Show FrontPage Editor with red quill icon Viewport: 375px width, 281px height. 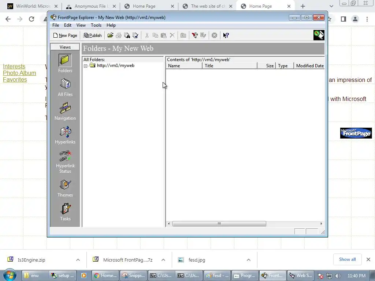tap(195, 35)
